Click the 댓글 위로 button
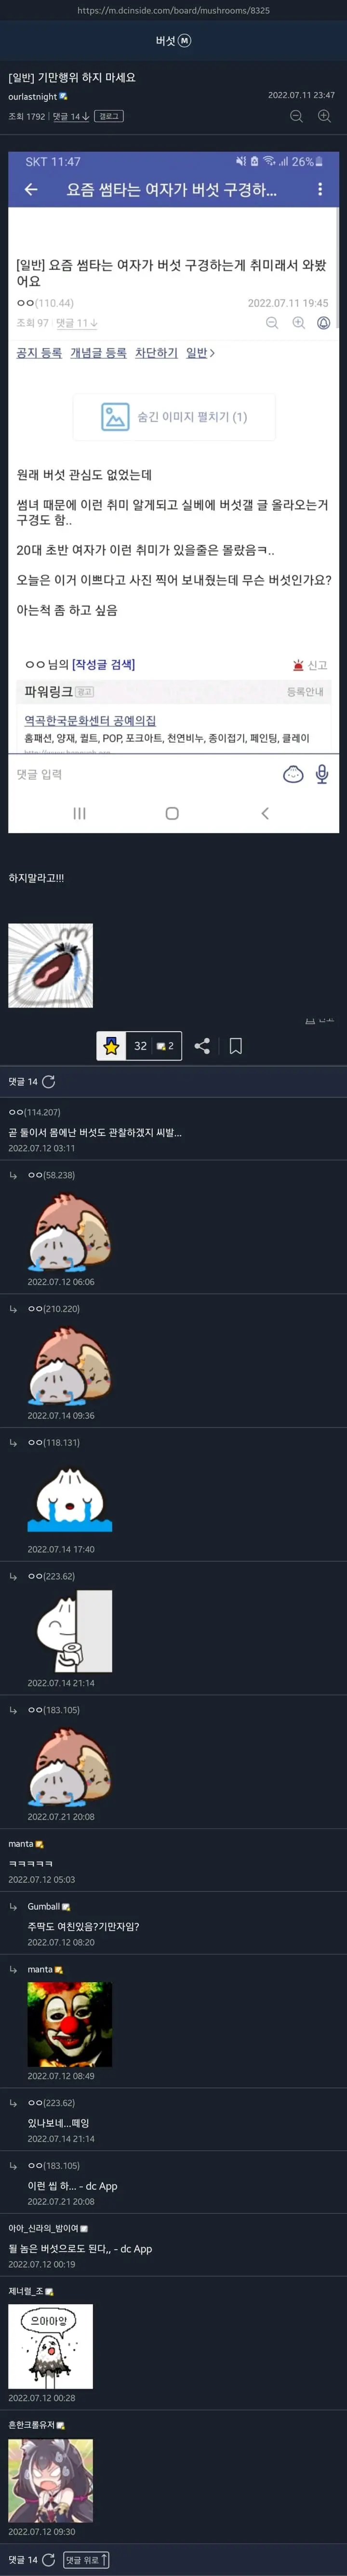347x2576 pixels. coord(86,2560)
